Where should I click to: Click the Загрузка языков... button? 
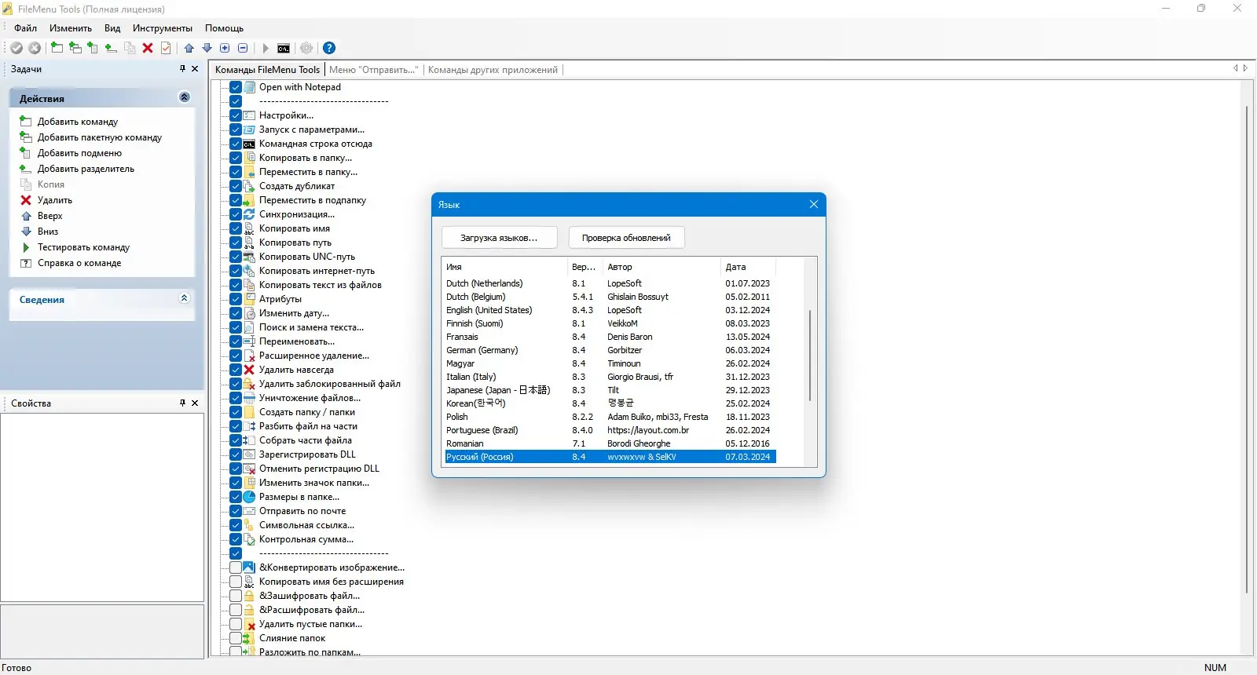coord(499,238)
